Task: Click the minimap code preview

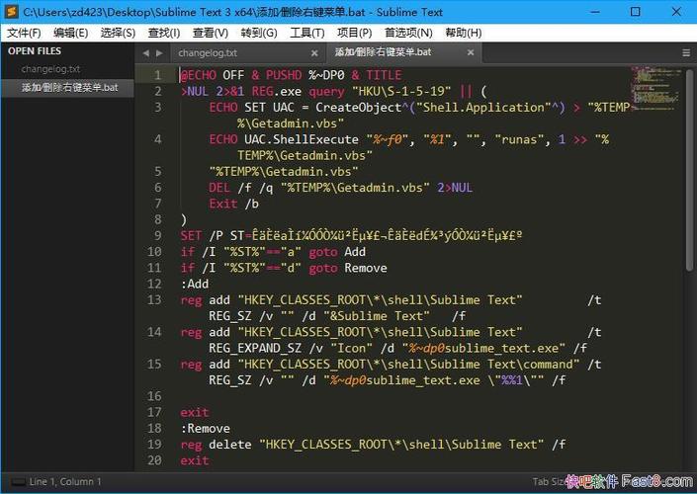Action: point(656,88)
